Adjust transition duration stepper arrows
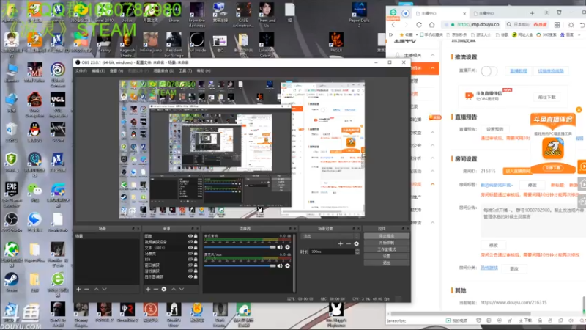The width and height of the screenshot is (586, 330). click(357, 252)
